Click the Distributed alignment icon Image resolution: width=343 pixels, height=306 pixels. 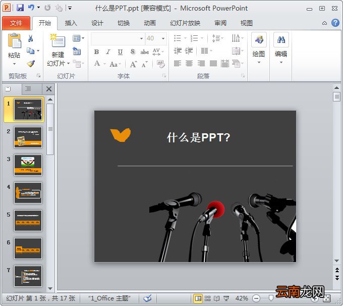[225, 64]
